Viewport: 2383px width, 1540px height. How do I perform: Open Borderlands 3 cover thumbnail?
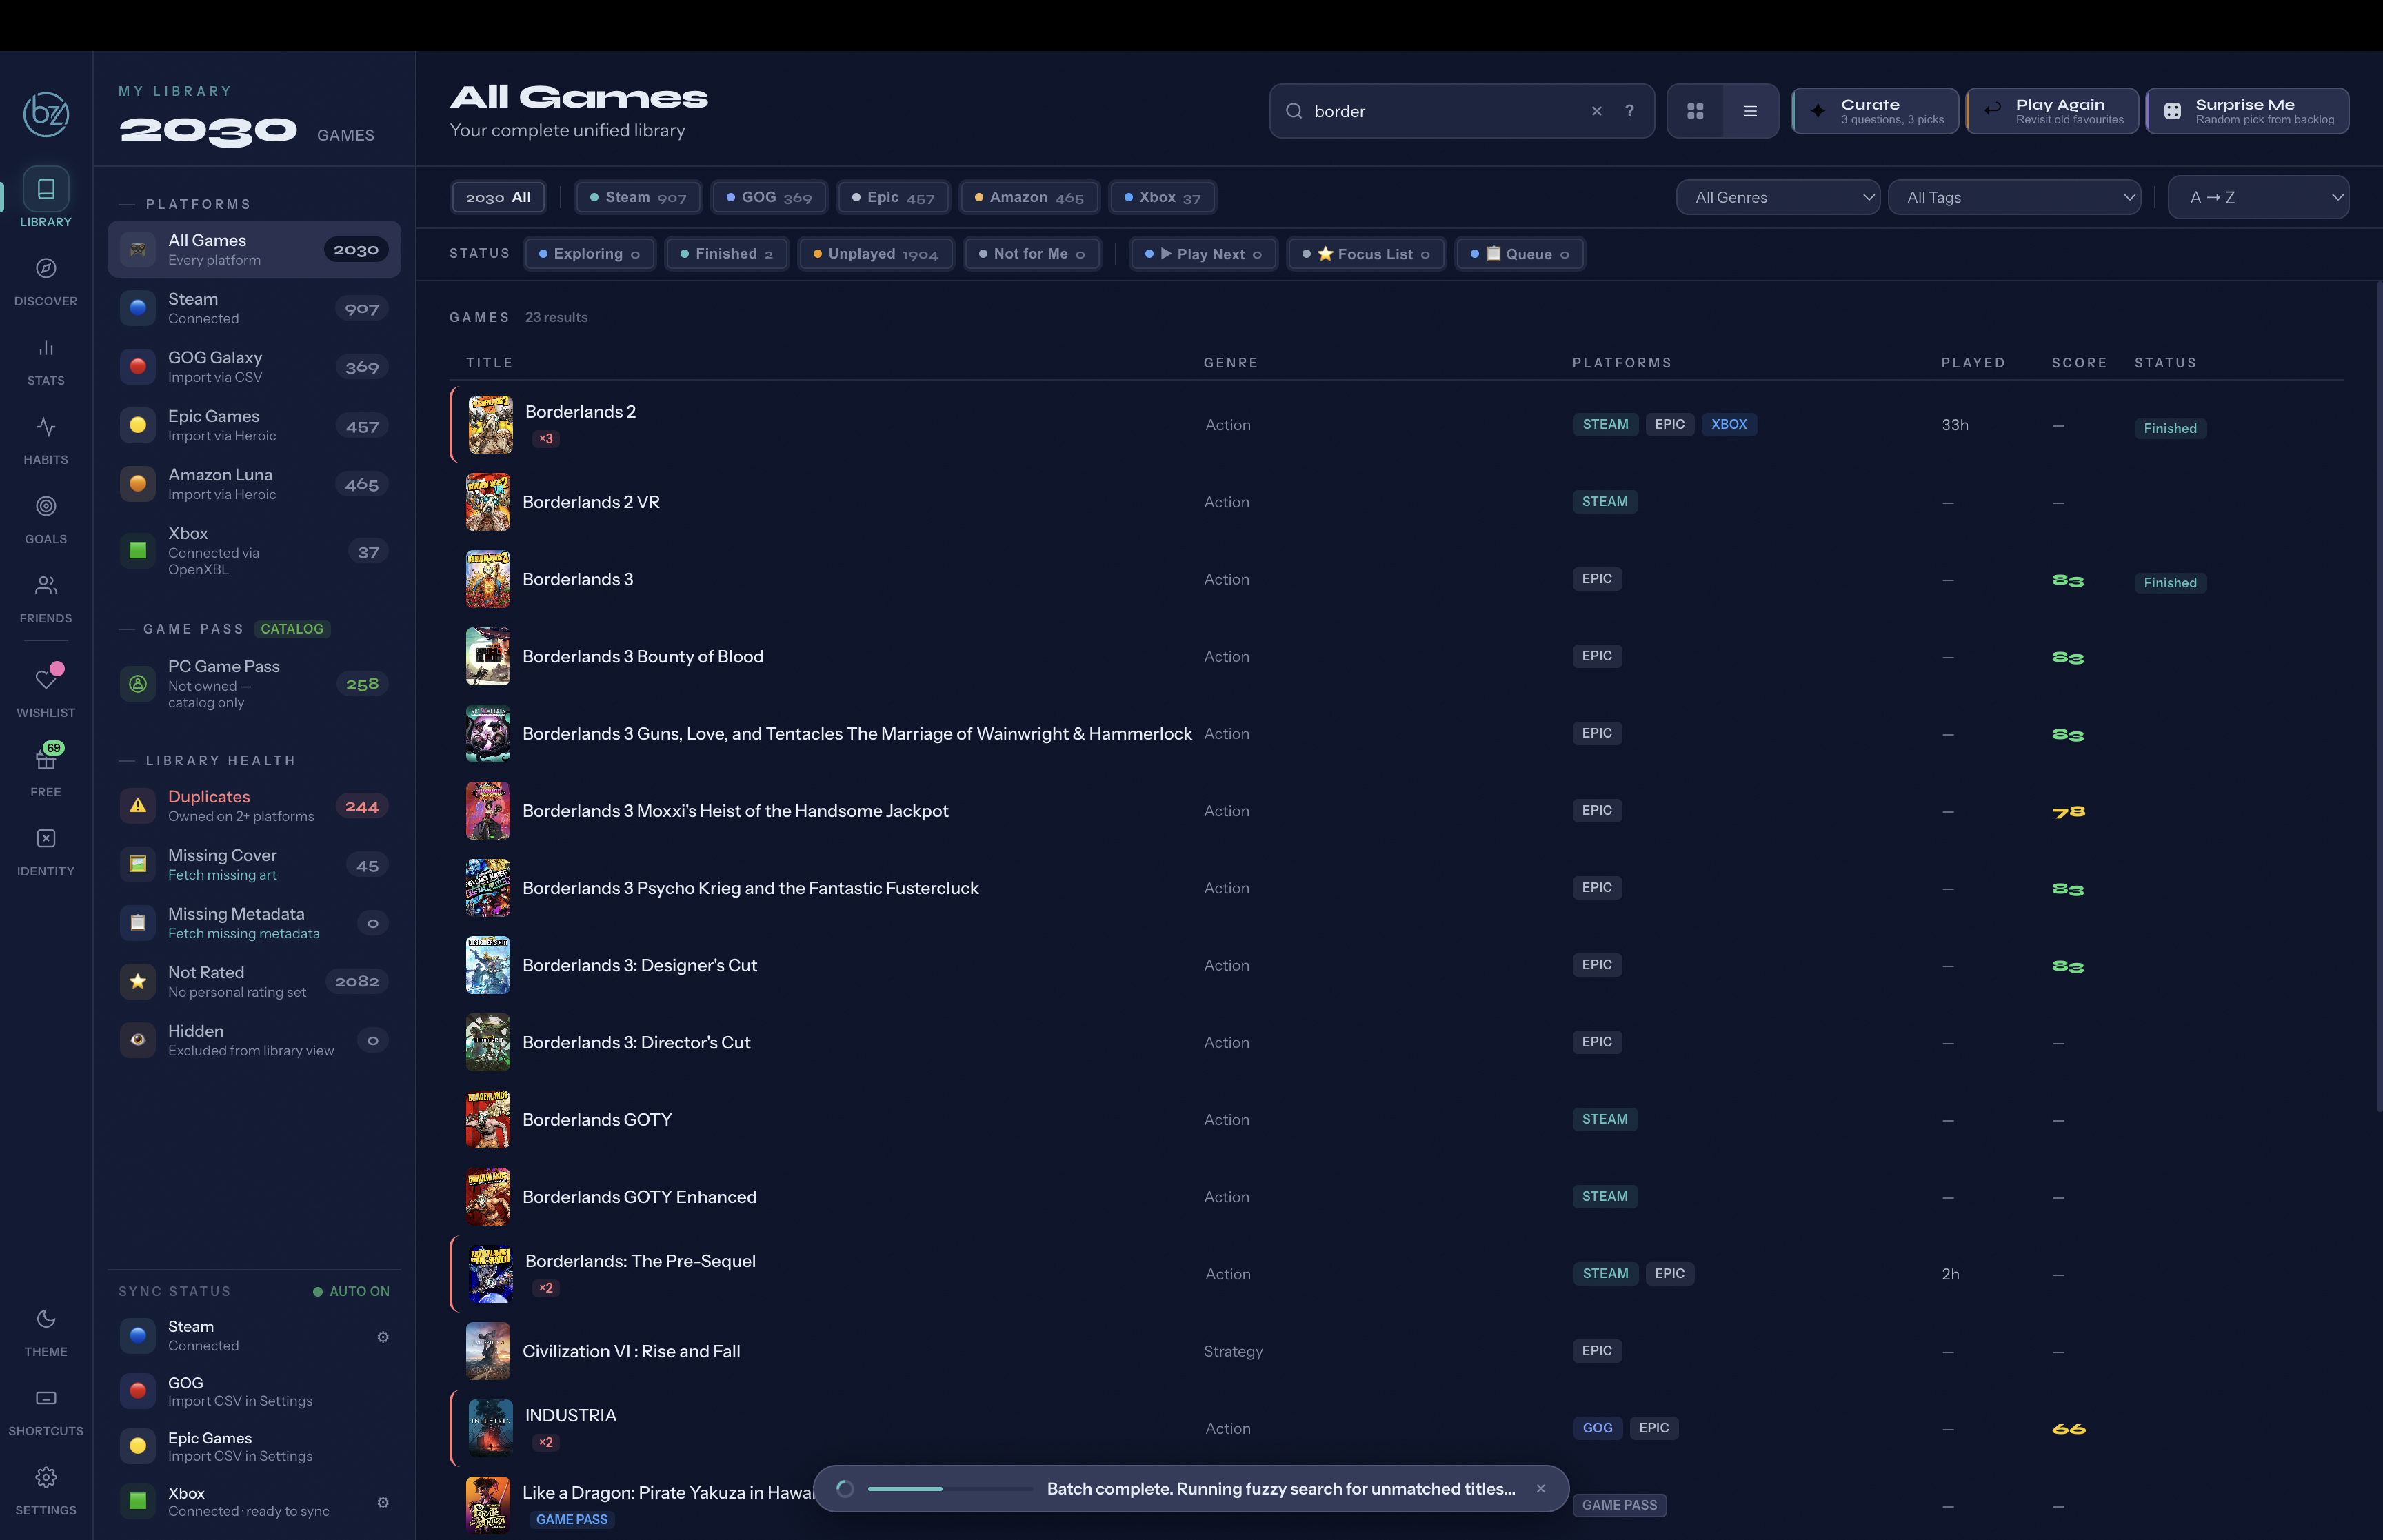click(x=488, y=579)
